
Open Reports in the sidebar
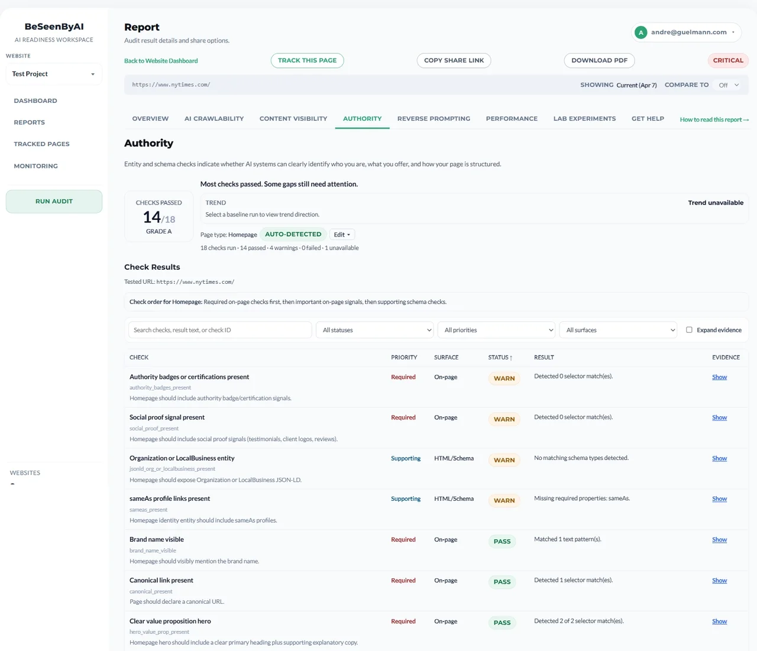coord(30,122)
